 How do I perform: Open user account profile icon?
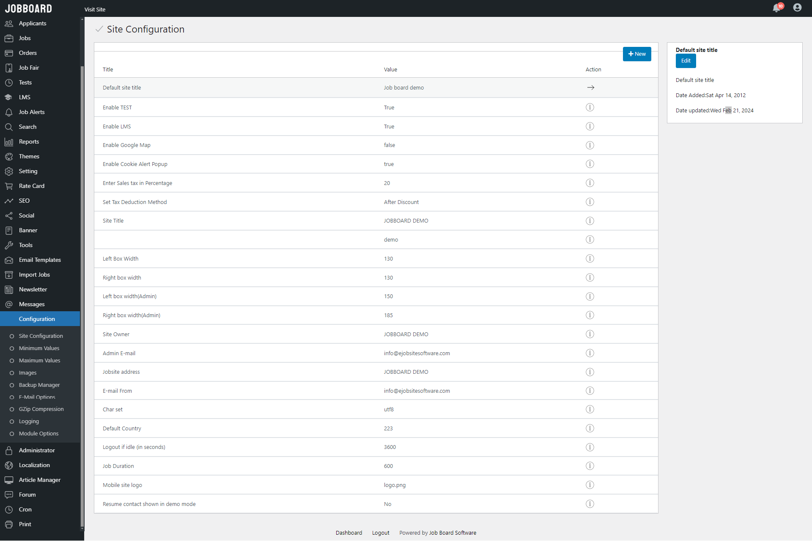click(x=797, y=8)
